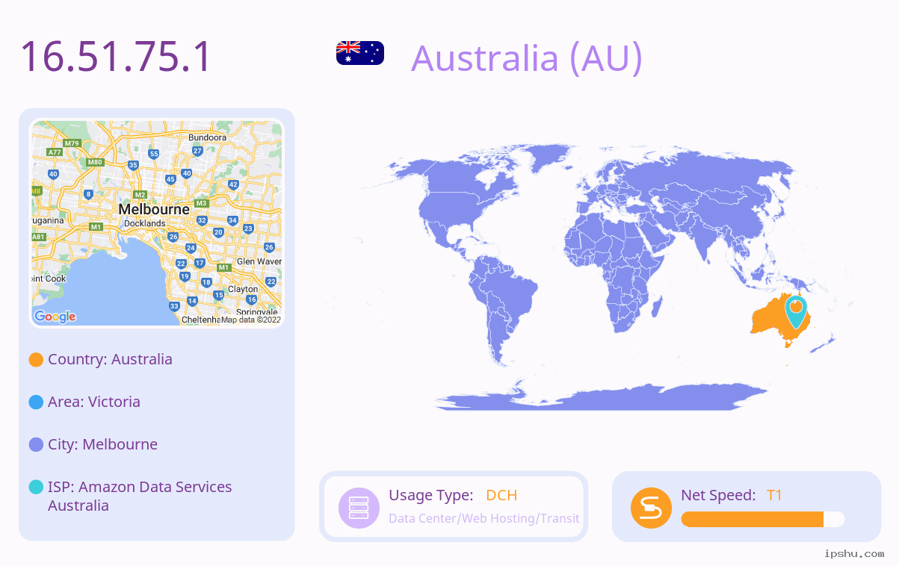899x566 pixels.
Task: Click the purple dot beside City: Melbourne
Action: (36, 445)
